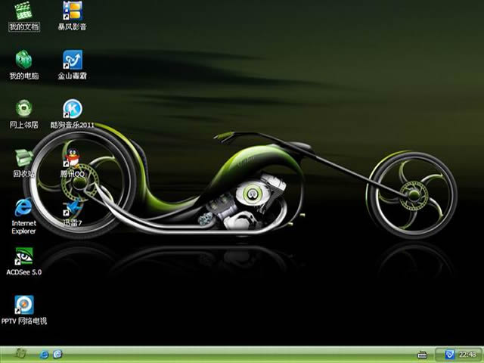Image resolution: width=484 pixels, height=363 pixels.
Task: Select the 我的电脑 desktop icon
Action: (x=23, y=60)
